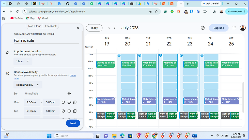Viewport: 249px width, 140px height.
Task: Click the Upgrade button
Action: click(x=219, y=28)
